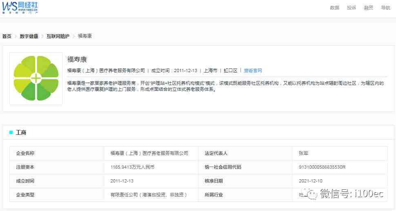Click the 张军 representative name

point(303,153)
